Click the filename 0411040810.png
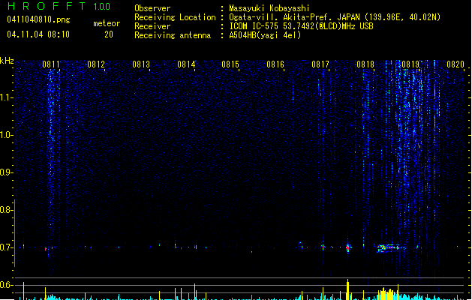472x300 pixels. [x=38, y=19]
